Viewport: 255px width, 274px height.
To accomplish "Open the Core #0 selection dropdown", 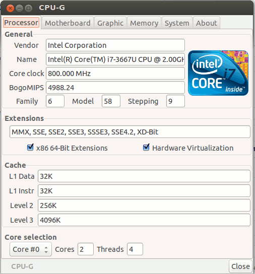I will click(x=31, y=249).
